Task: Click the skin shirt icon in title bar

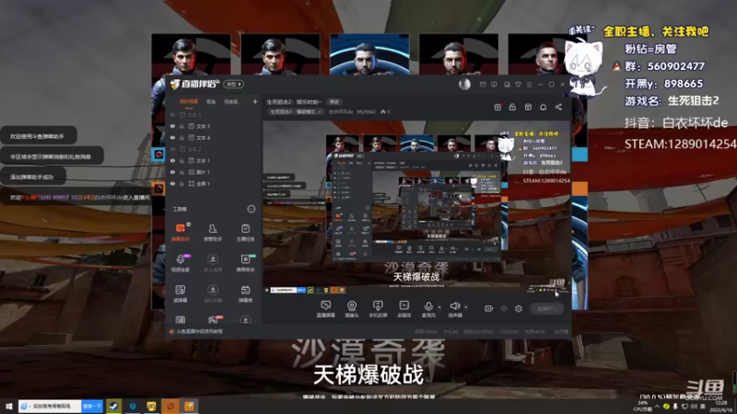Action: coord(518,85)
